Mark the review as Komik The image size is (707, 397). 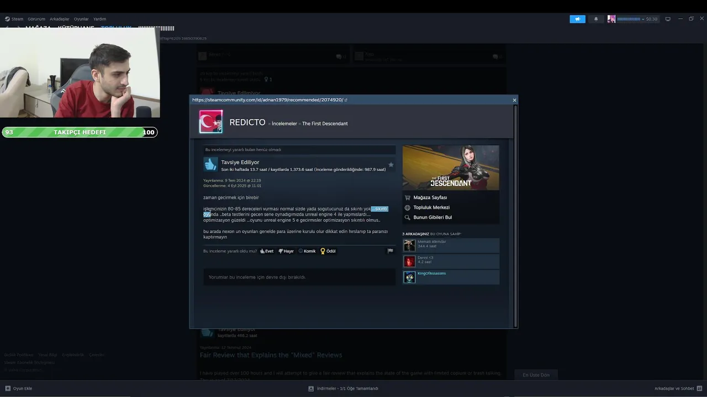pos(307,251)
